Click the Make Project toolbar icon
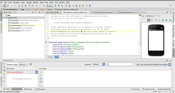The image size is (175, 93). tap(44, 6)
